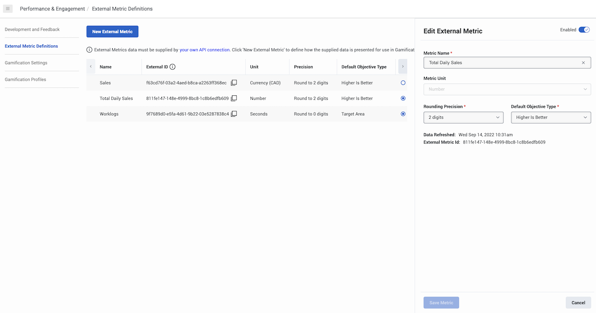Go to Gamification Settings
596x313 pixels.
click(x=27, y=63)
